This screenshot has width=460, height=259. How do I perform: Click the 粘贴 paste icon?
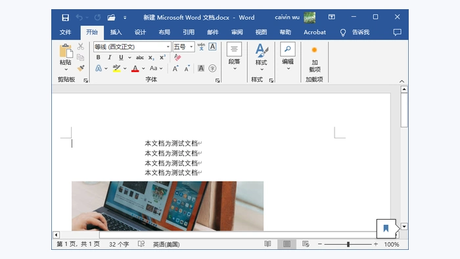coord(66,50)
